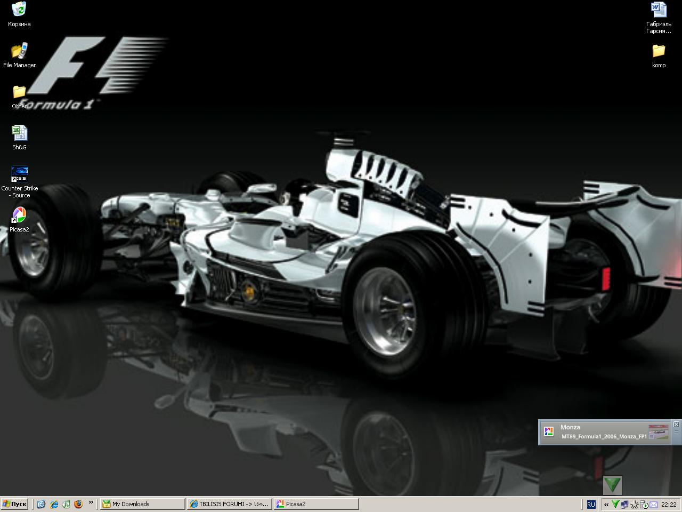Launch Firefox from quick launch
Viewport: 682px width, 512px height.
[x=79, y=504]
